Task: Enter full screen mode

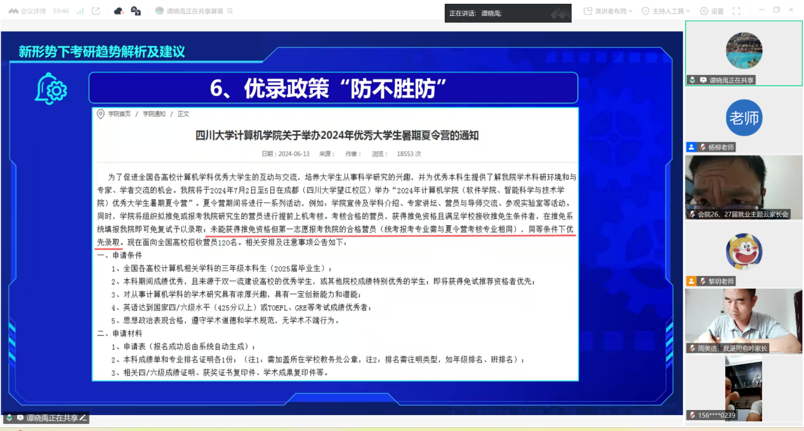Action: (736, 11)
